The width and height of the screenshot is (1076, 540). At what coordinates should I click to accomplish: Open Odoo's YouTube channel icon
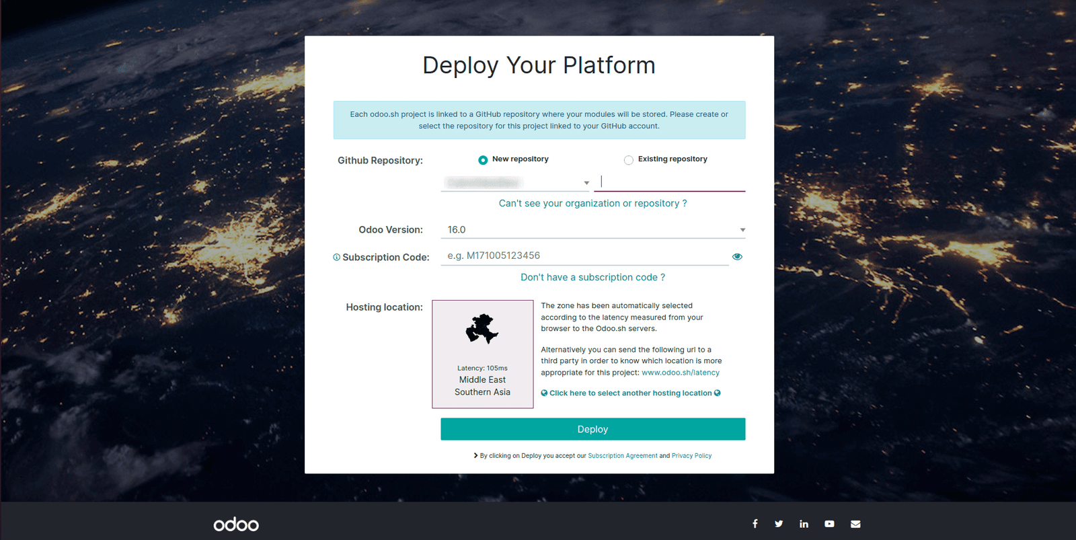[829, 524]
